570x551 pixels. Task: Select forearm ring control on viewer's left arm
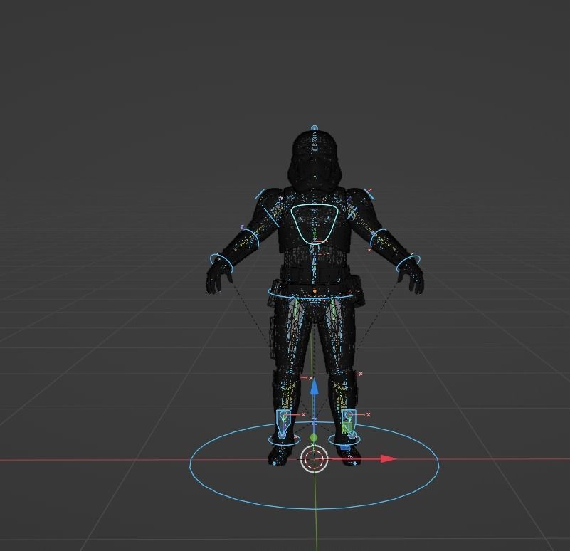(250, 238)
